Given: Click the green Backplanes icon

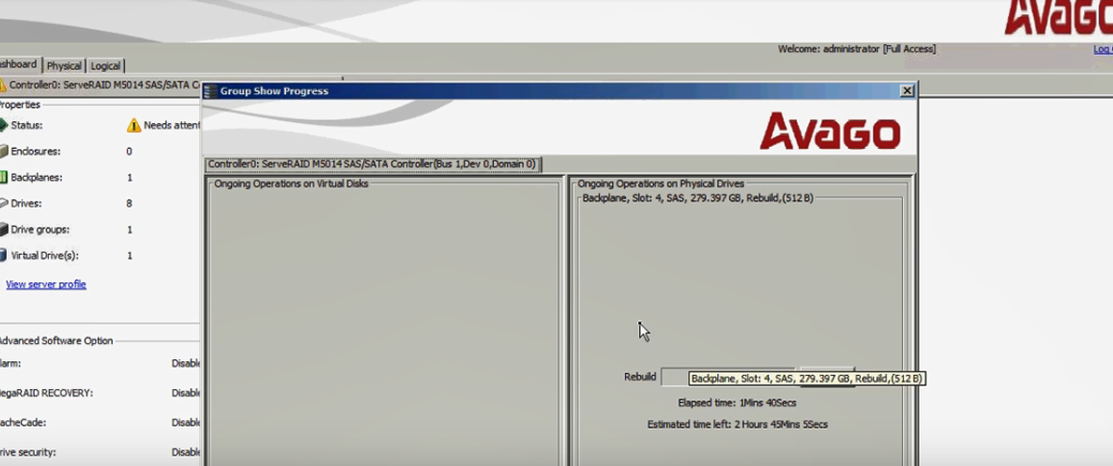Looking at the screenshot, I should click(4, 178).
